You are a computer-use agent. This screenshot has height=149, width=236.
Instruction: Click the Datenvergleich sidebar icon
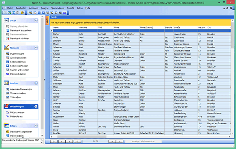point(7,136)
